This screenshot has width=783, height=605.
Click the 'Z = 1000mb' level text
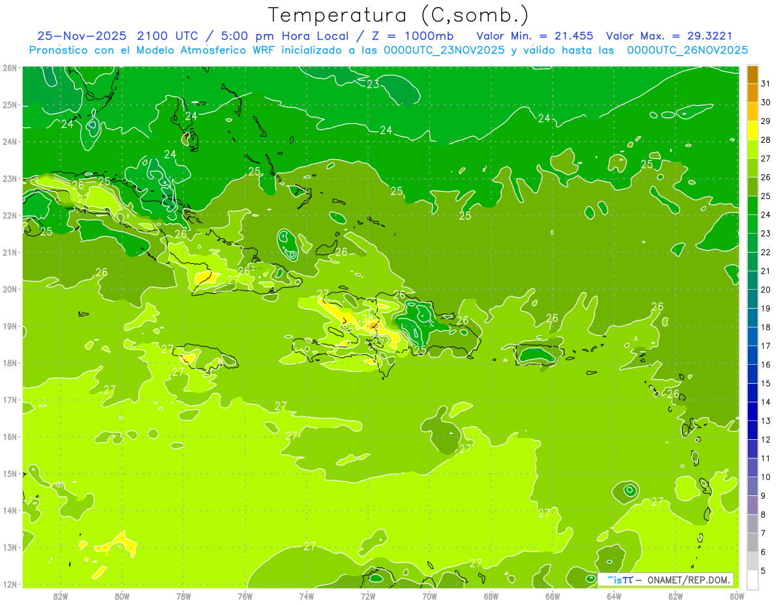[x=414, y=35]
